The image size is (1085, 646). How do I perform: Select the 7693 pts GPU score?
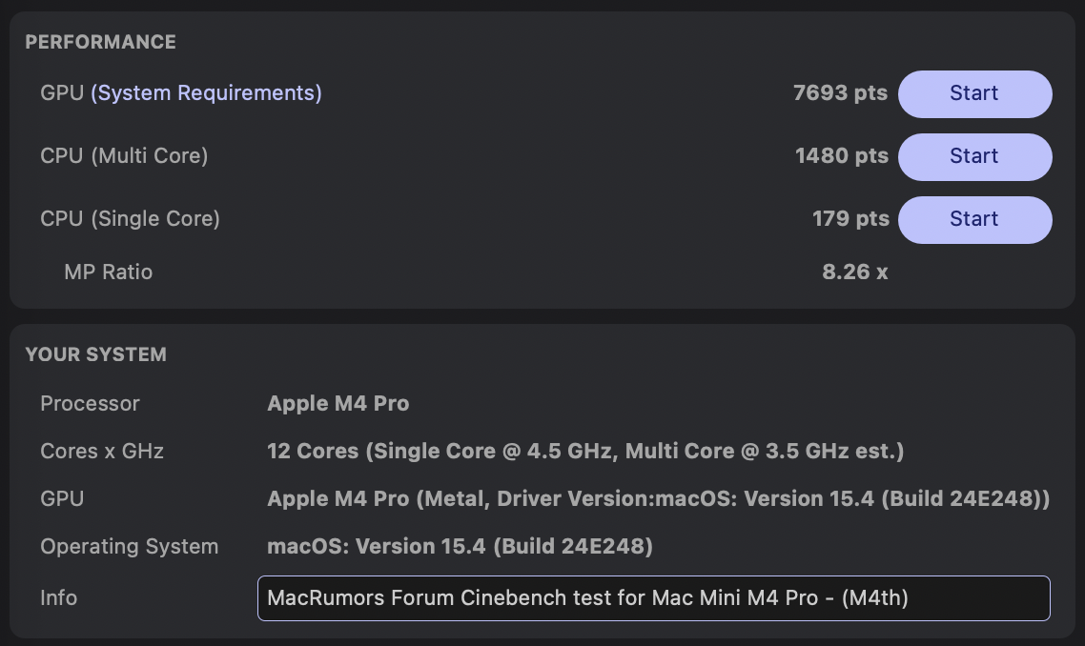click(840, 92)
